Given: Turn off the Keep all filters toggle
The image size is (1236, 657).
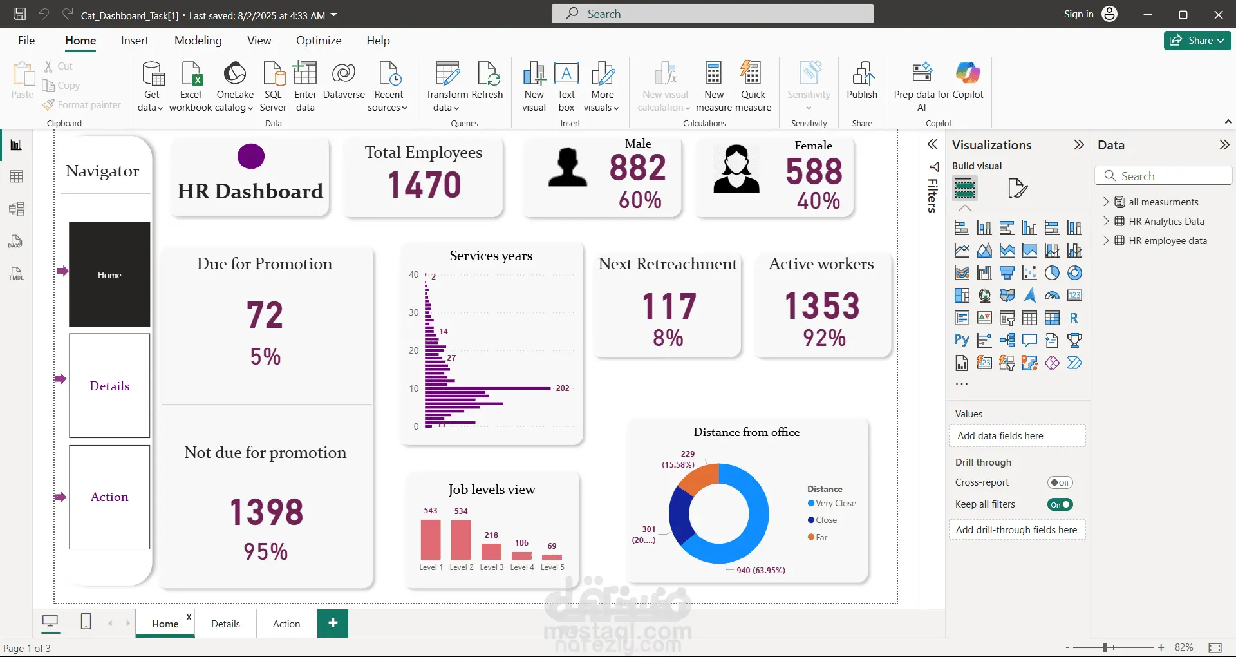Looking at the screenshot, I should pos(1060,504).
